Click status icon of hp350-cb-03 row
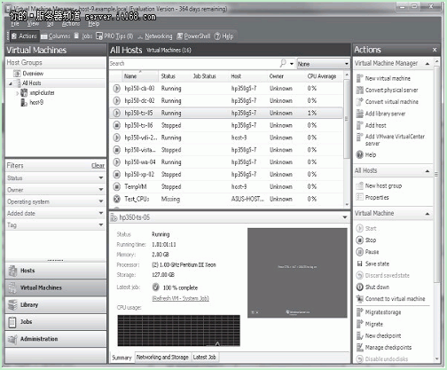This screenshot has height=370, width=447. [x=117, y=88]
